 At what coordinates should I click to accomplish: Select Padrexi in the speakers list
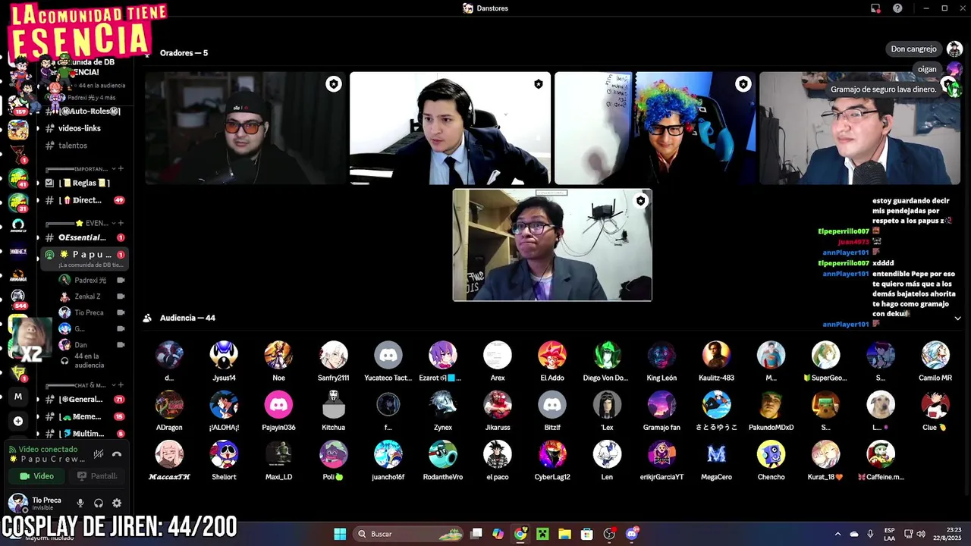click(92, 281)
